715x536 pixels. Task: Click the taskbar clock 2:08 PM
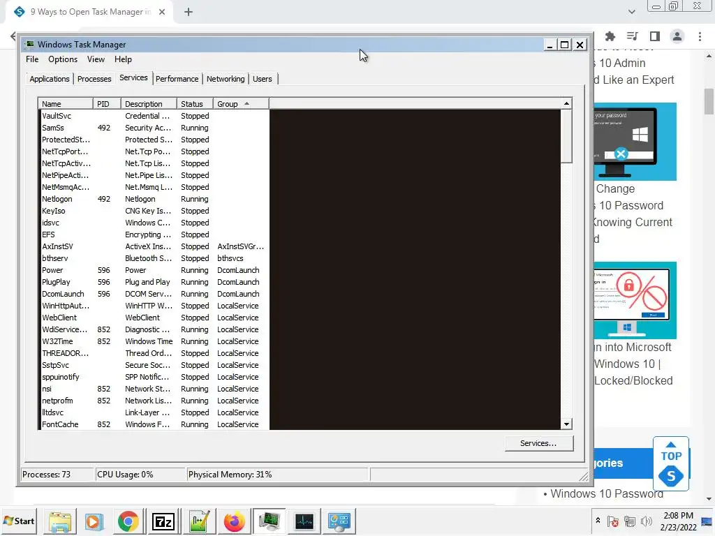tap(678, 516)
